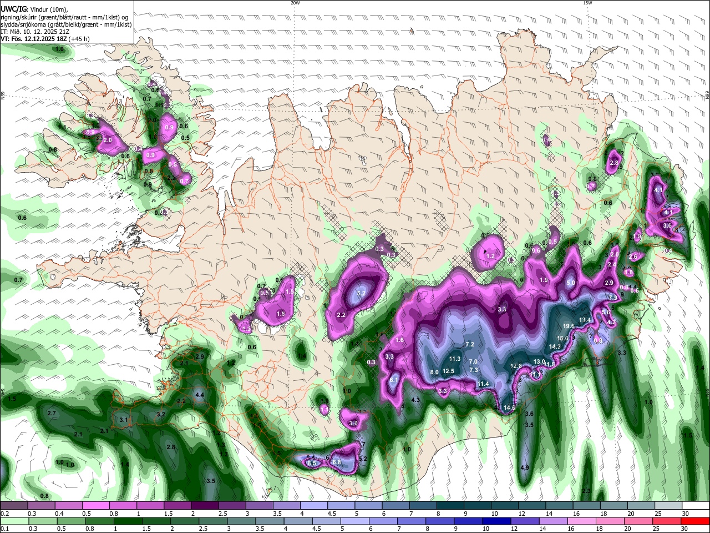Click the 5.6 snowfall value
Viewport: 710px width, 533px height.
(x=606, y=312)
